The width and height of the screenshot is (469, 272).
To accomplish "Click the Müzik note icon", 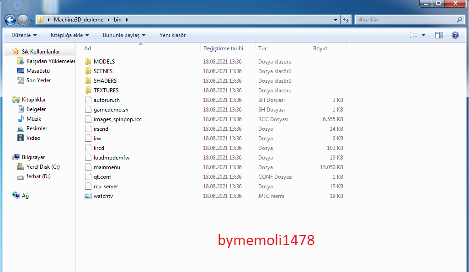I will pyautogui.click(x=20, y=119).
